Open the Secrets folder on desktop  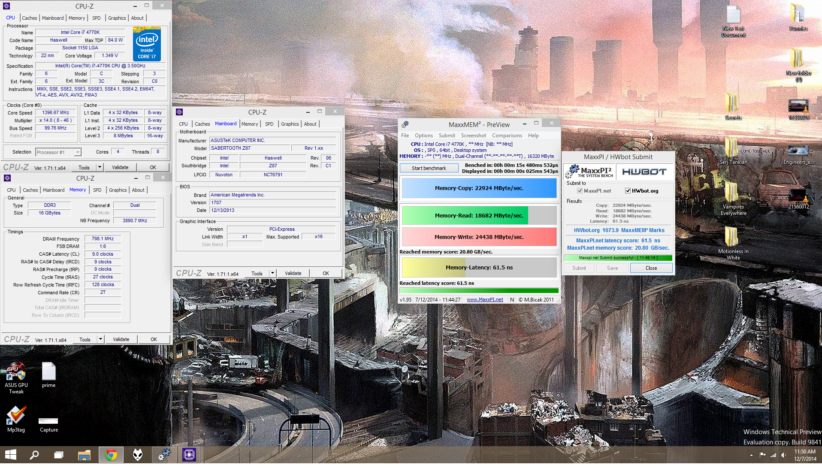pos(733,106)
